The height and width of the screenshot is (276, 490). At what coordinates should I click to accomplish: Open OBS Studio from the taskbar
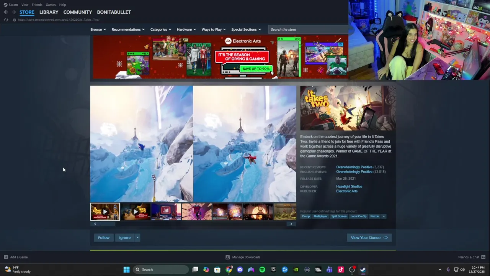tap(352, 269)
